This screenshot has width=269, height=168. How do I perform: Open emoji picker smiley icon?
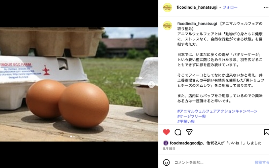(166, 162)
